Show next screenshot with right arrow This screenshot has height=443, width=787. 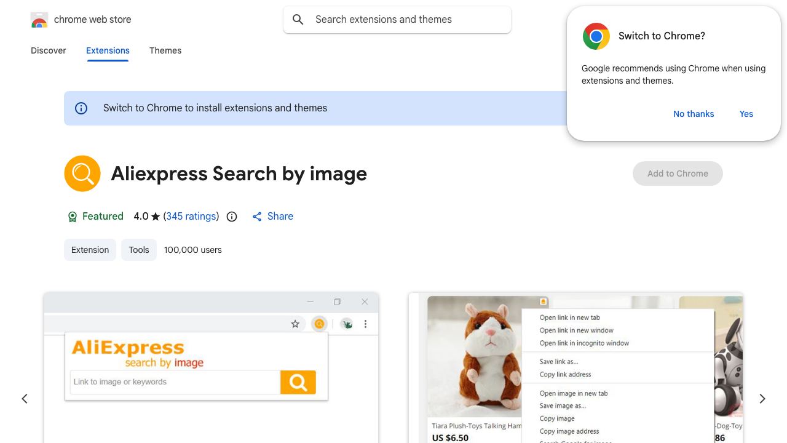762,399
